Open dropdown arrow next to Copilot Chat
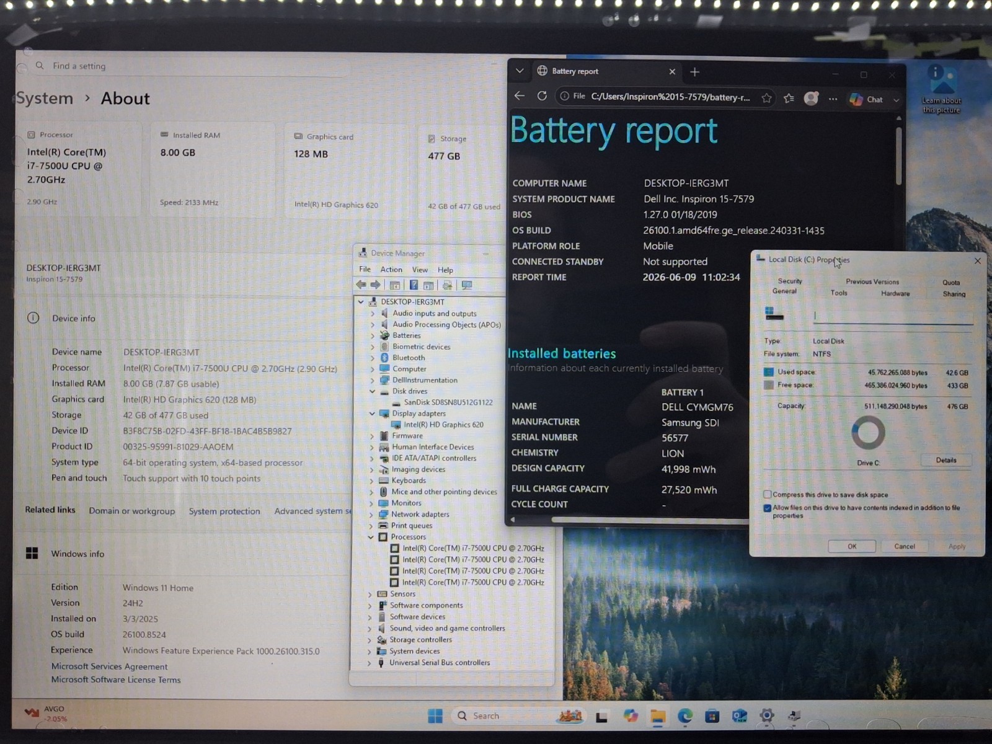The width and height of the screenshot is (992, 744). (x=896, y=100)
